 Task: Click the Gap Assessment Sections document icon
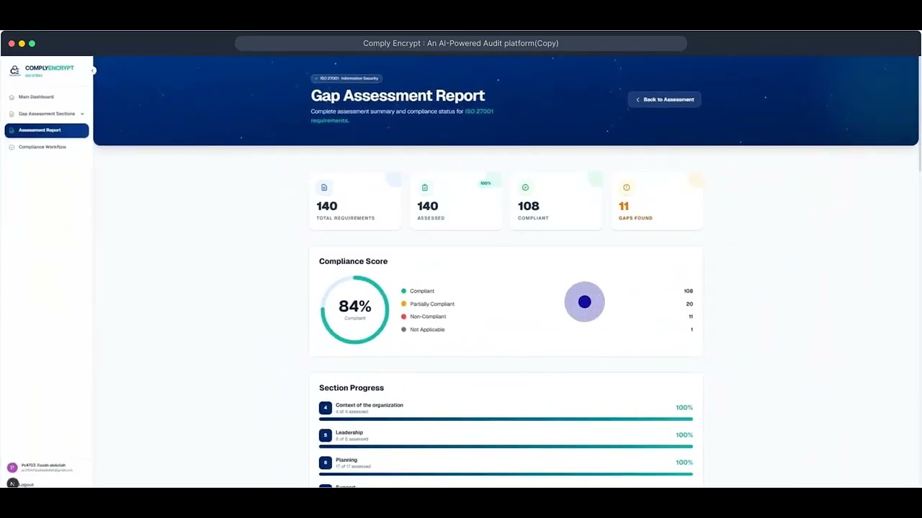[12, 114]
